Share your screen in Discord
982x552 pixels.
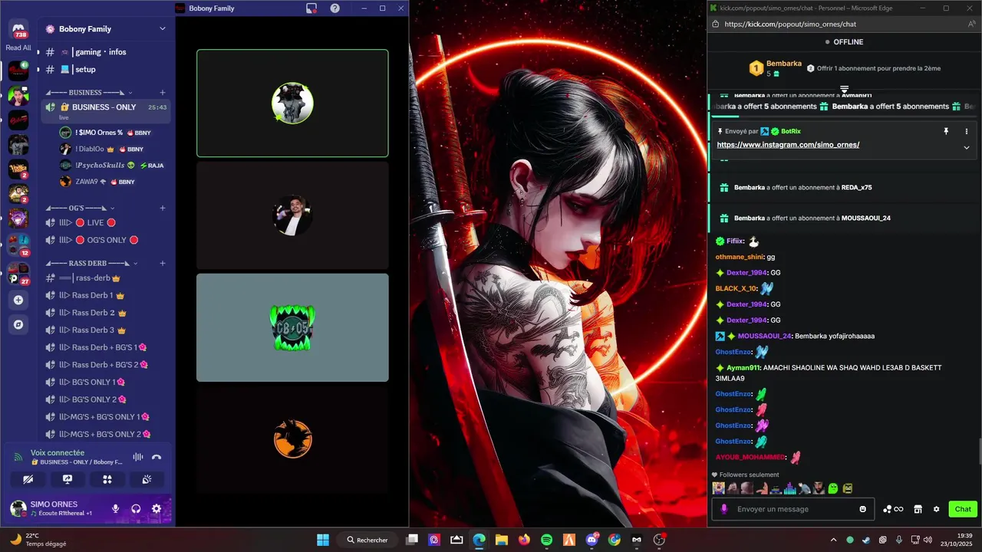[x=68, y=479]
